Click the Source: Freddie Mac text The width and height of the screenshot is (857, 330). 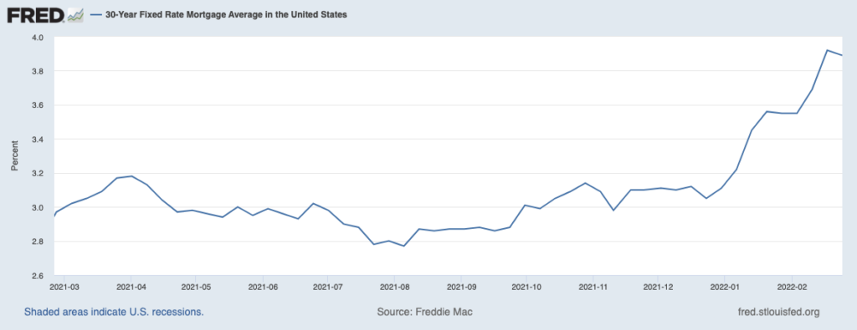pyautogui.click(x=424, y=312)
